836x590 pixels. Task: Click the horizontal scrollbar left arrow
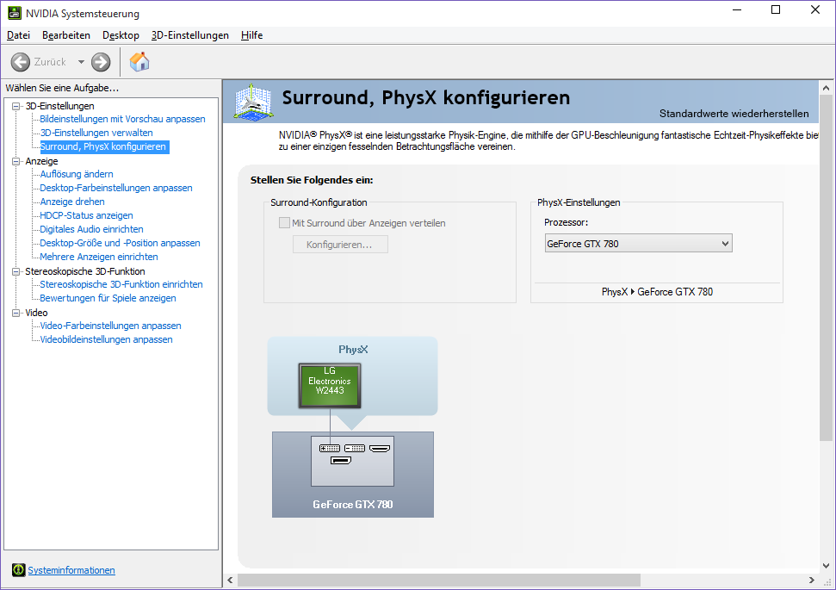click(231, 580)
